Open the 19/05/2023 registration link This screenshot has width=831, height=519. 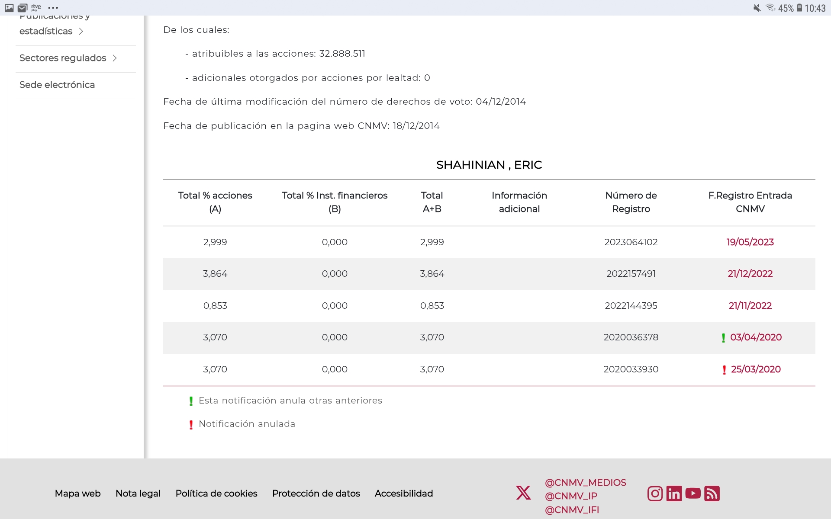click(x=750, y=242)
